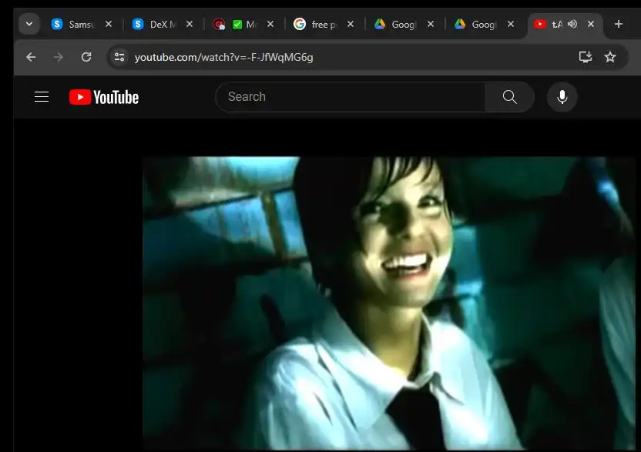Switch to the tab with green checkmark icon
The width and height of the screenshot is (641, 452).
243,25
